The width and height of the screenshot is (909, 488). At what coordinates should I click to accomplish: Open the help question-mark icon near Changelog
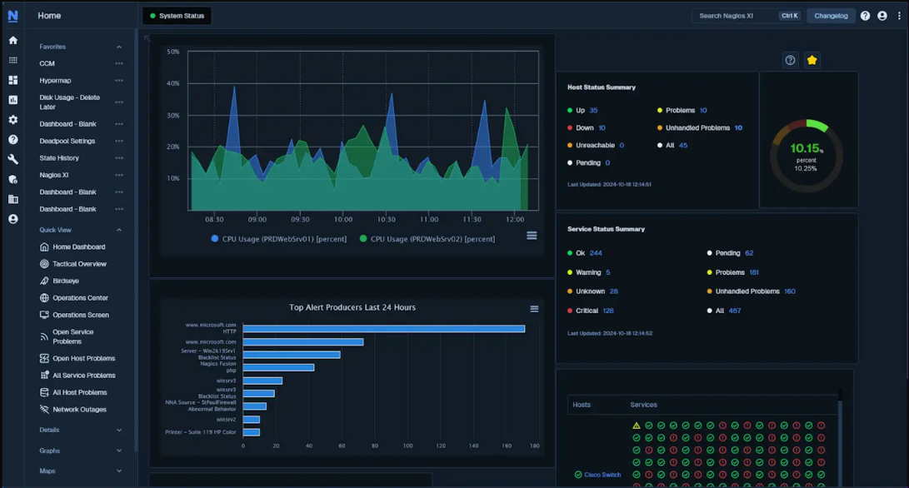click(864, 15)
